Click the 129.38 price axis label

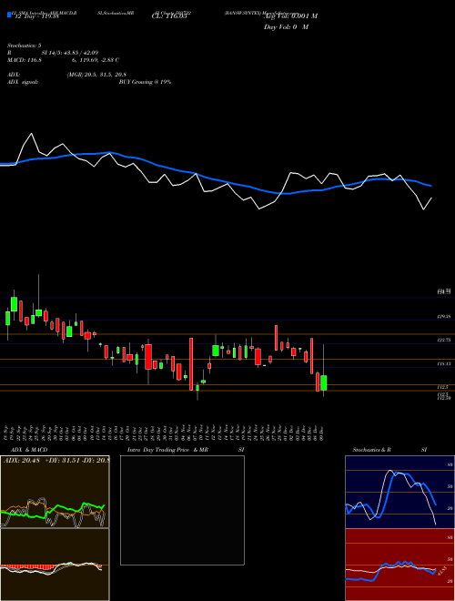coord(443,317)
